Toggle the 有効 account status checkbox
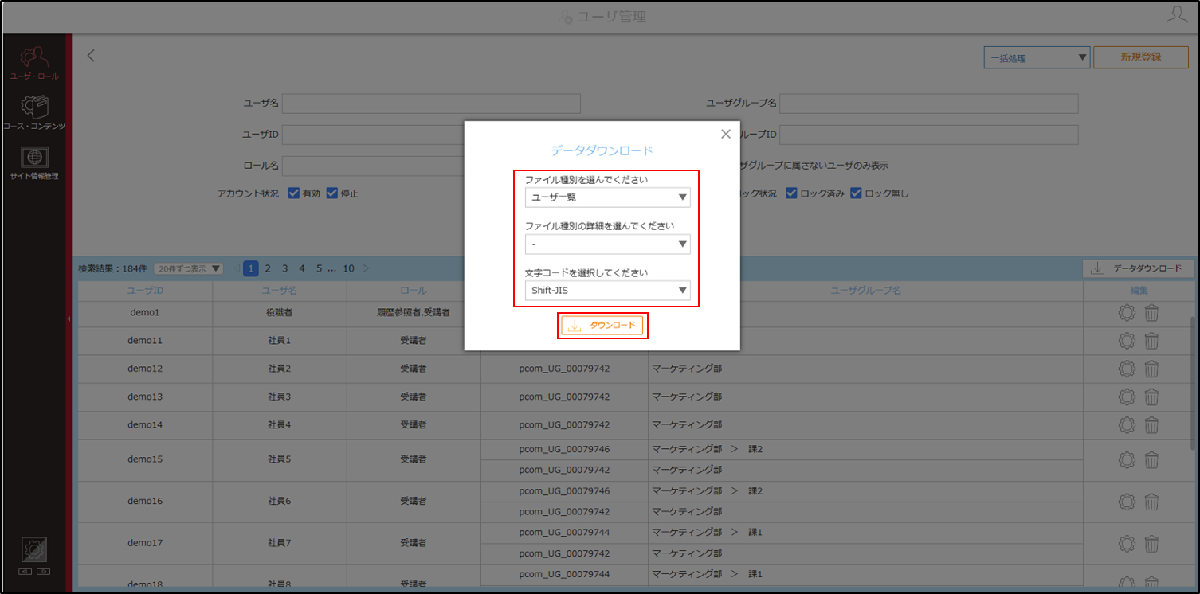This screenshot has height=594, width=1200. coord(293,193)
